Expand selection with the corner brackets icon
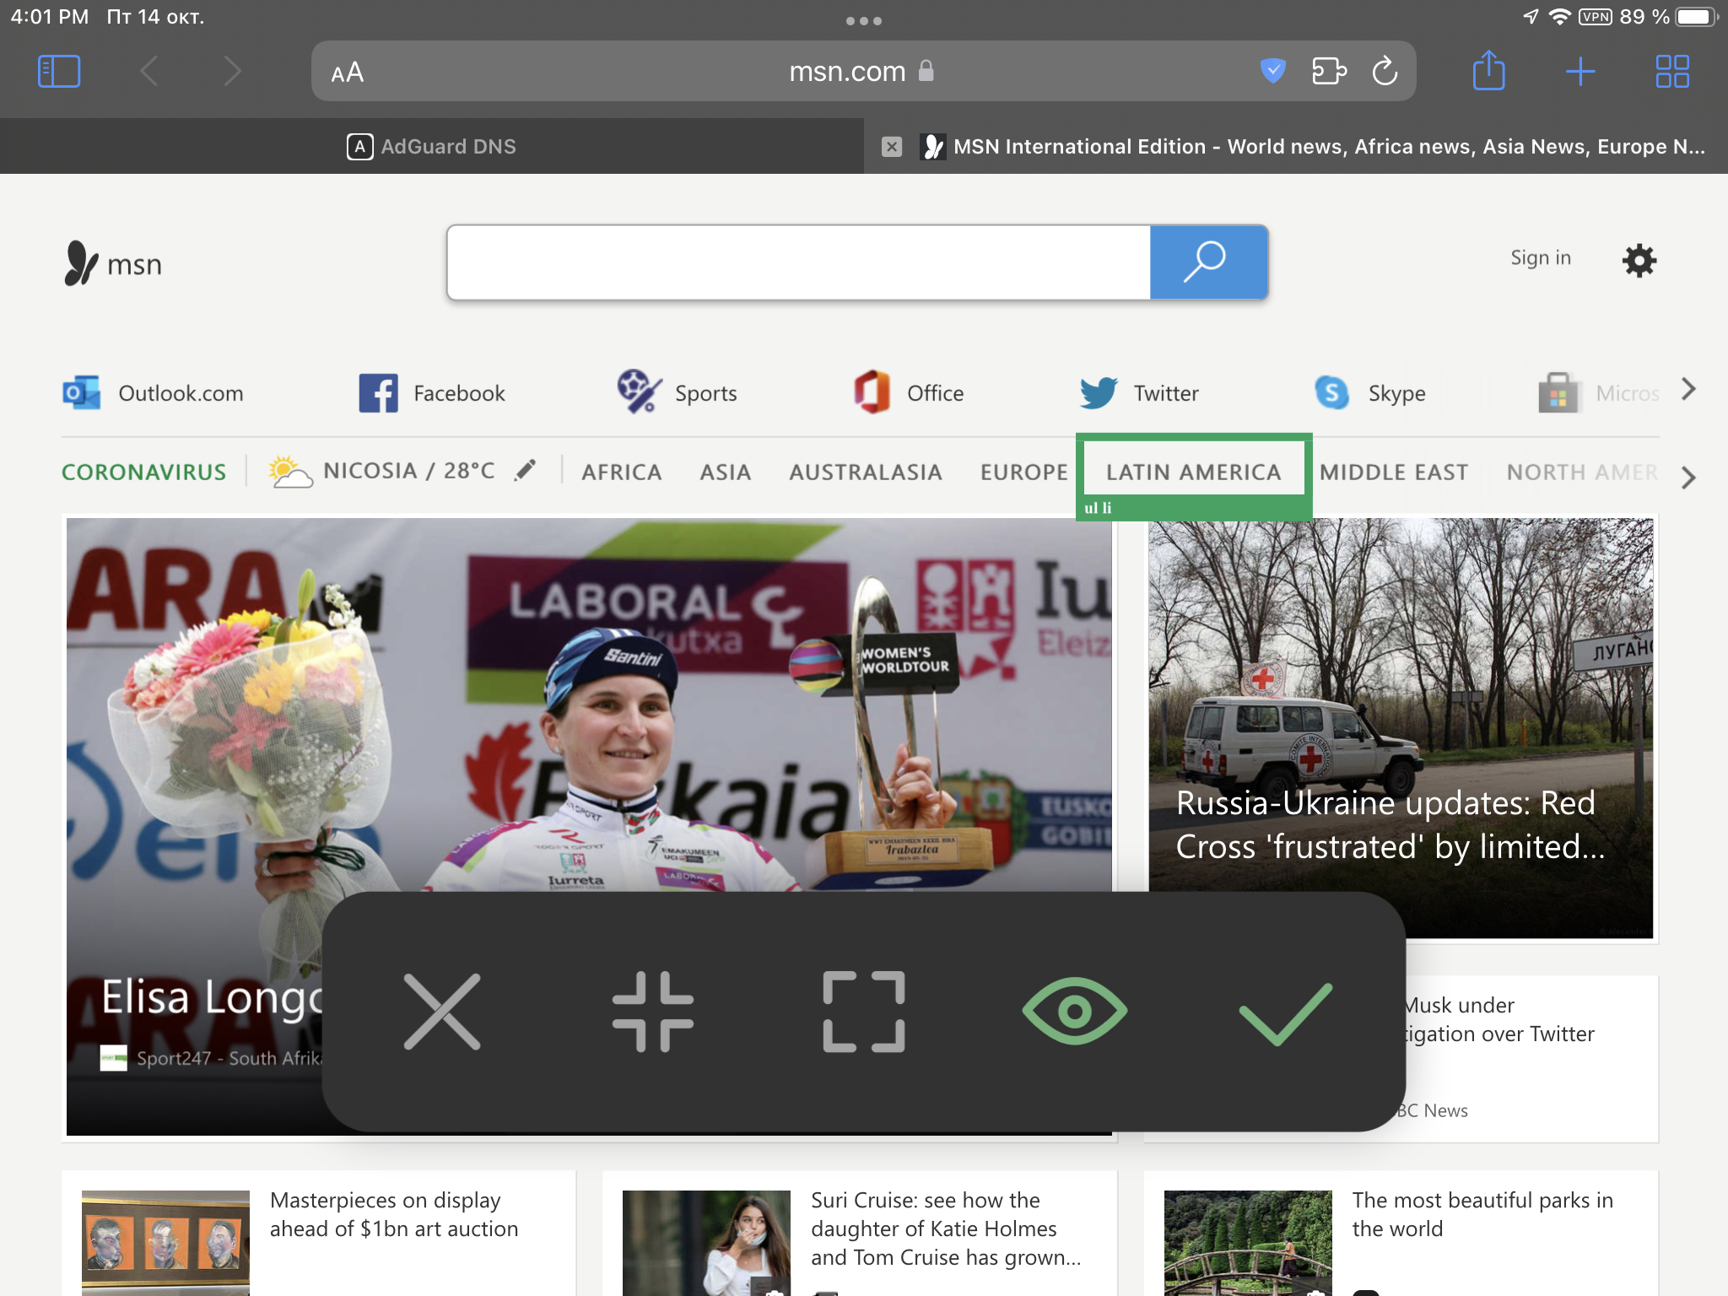The height and width of the screenshot is (1296, 1728). pyautogui.click(x=864, y=1012)
